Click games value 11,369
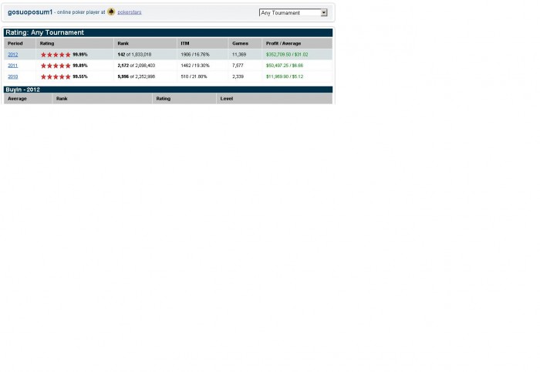This screenshot has height=372, width=540. click(x=239, y=55)
